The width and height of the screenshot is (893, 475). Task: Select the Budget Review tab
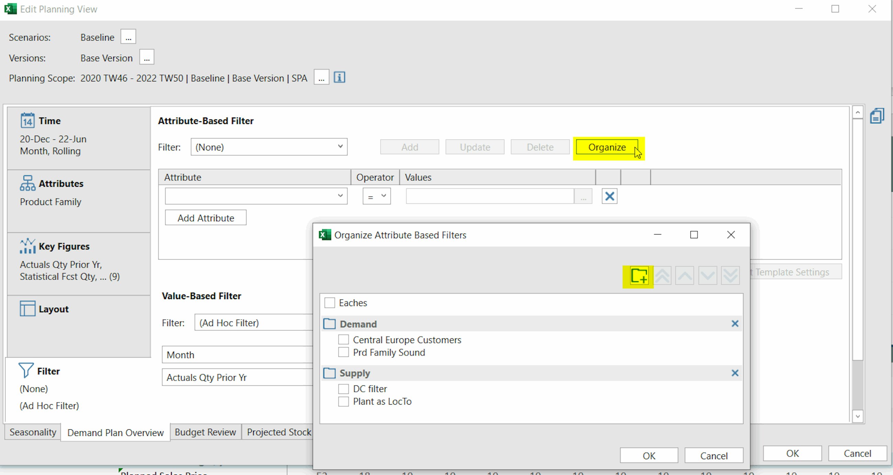pyautogui.click(x=205, y=432)
